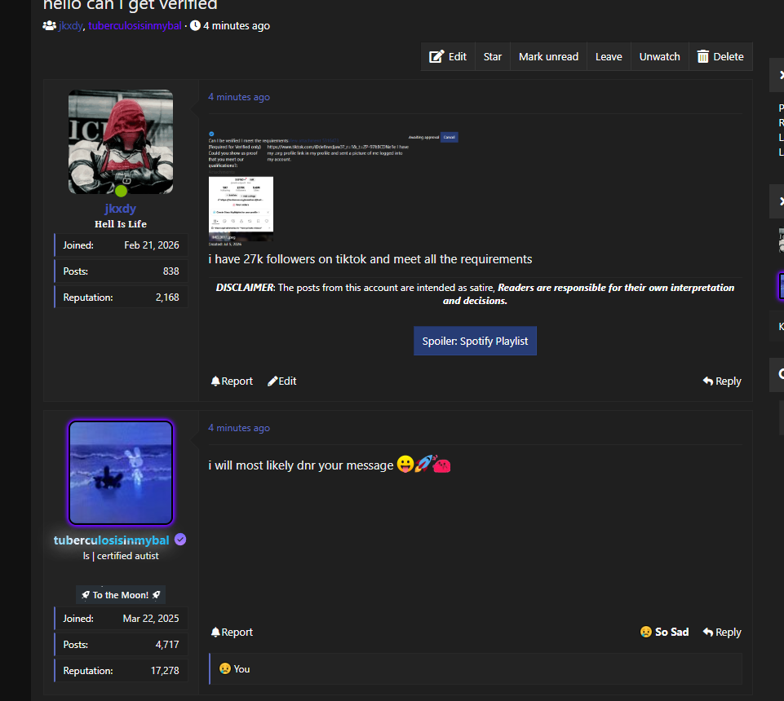Click jkxdy's red hooded avatar
Screen dimensions: 784x701
coord(121,142)
